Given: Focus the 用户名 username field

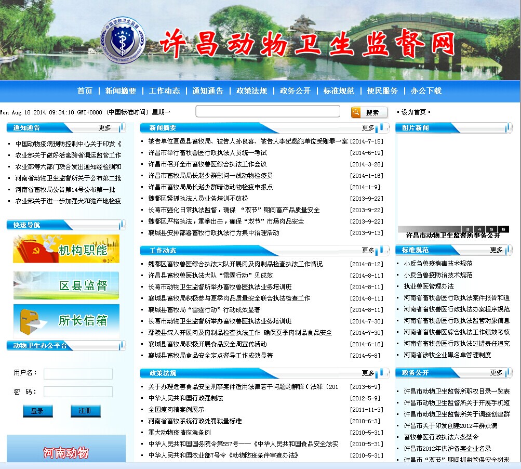Looking at the screenshot, I should [x=78, y=374].
